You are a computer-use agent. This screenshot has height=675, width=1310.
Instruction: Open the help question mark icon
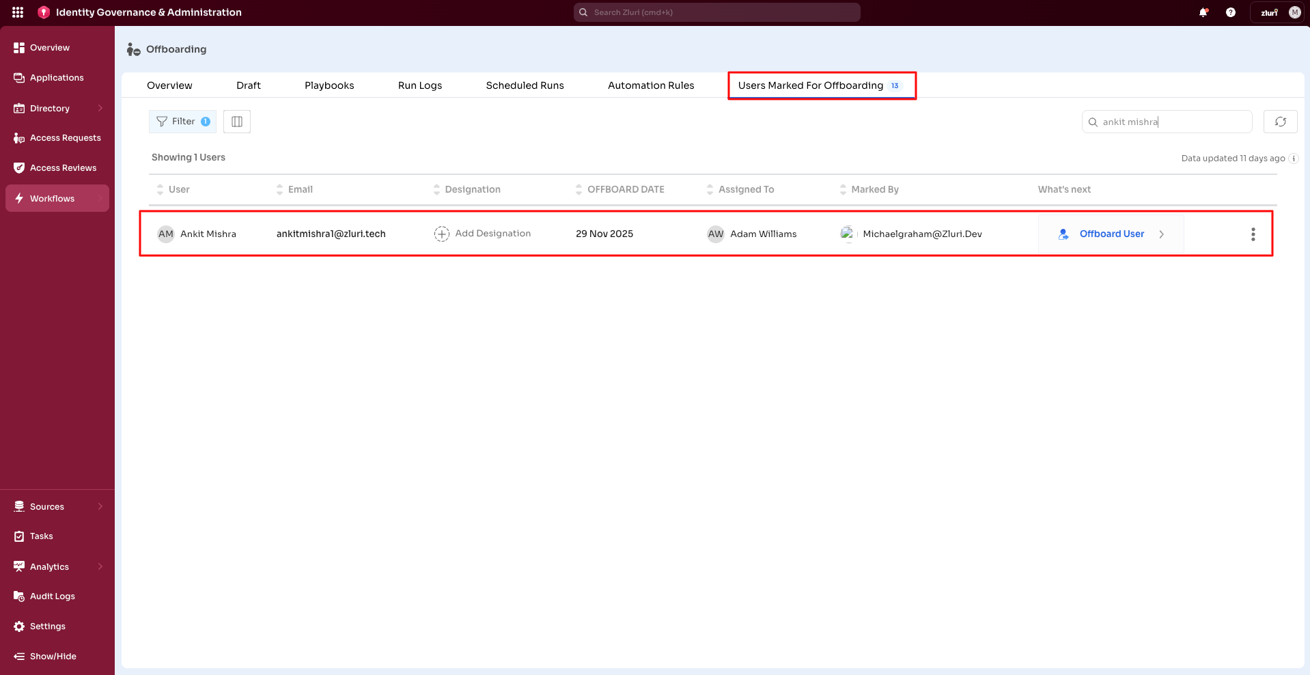coord(1231,12)
